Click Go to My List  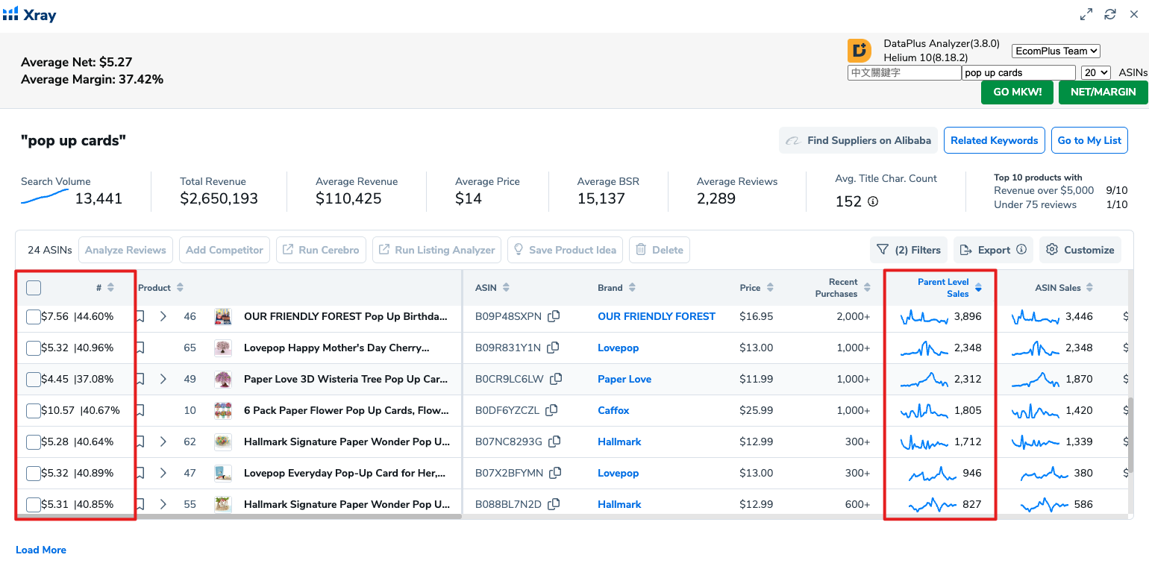coord(1089,140)
